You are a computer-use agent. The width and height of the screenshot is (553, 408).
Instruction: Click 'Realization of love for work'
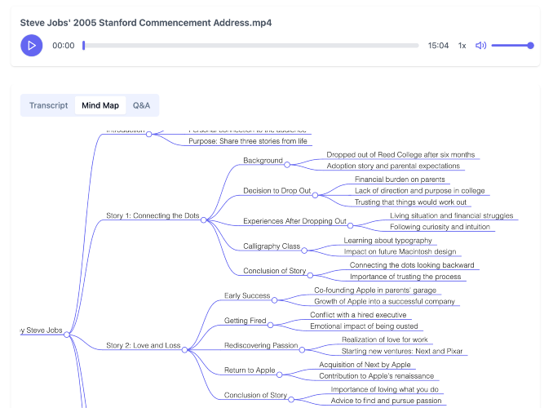tap(384, 339)
